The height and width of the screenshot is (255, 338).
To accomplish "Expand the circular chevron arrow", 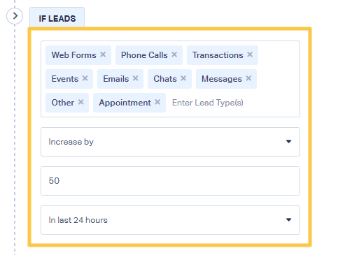I will coord(15,16).
